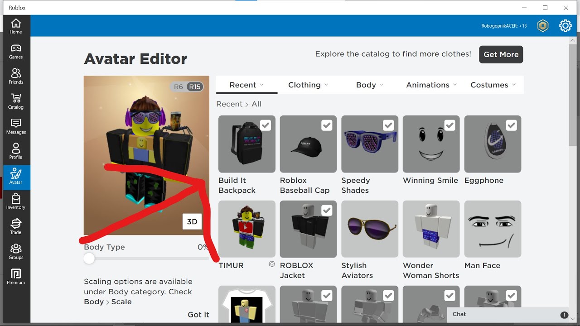Open Messages from the sidebar

pyautogui.click(x=16, y=127)
